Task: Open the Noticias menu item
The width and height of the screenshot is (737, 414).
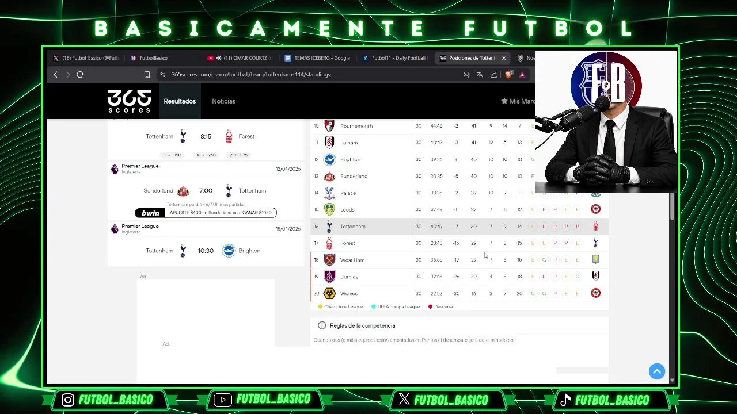Action: coord(223,101)
